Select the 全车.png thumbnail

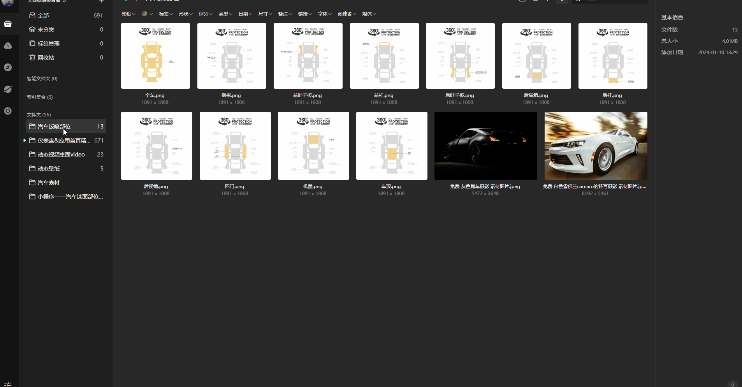point(155,56)
